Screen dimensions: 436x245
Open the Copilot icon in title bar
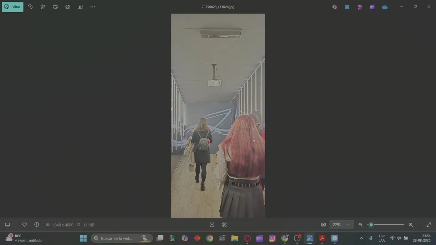click(335, 7)
